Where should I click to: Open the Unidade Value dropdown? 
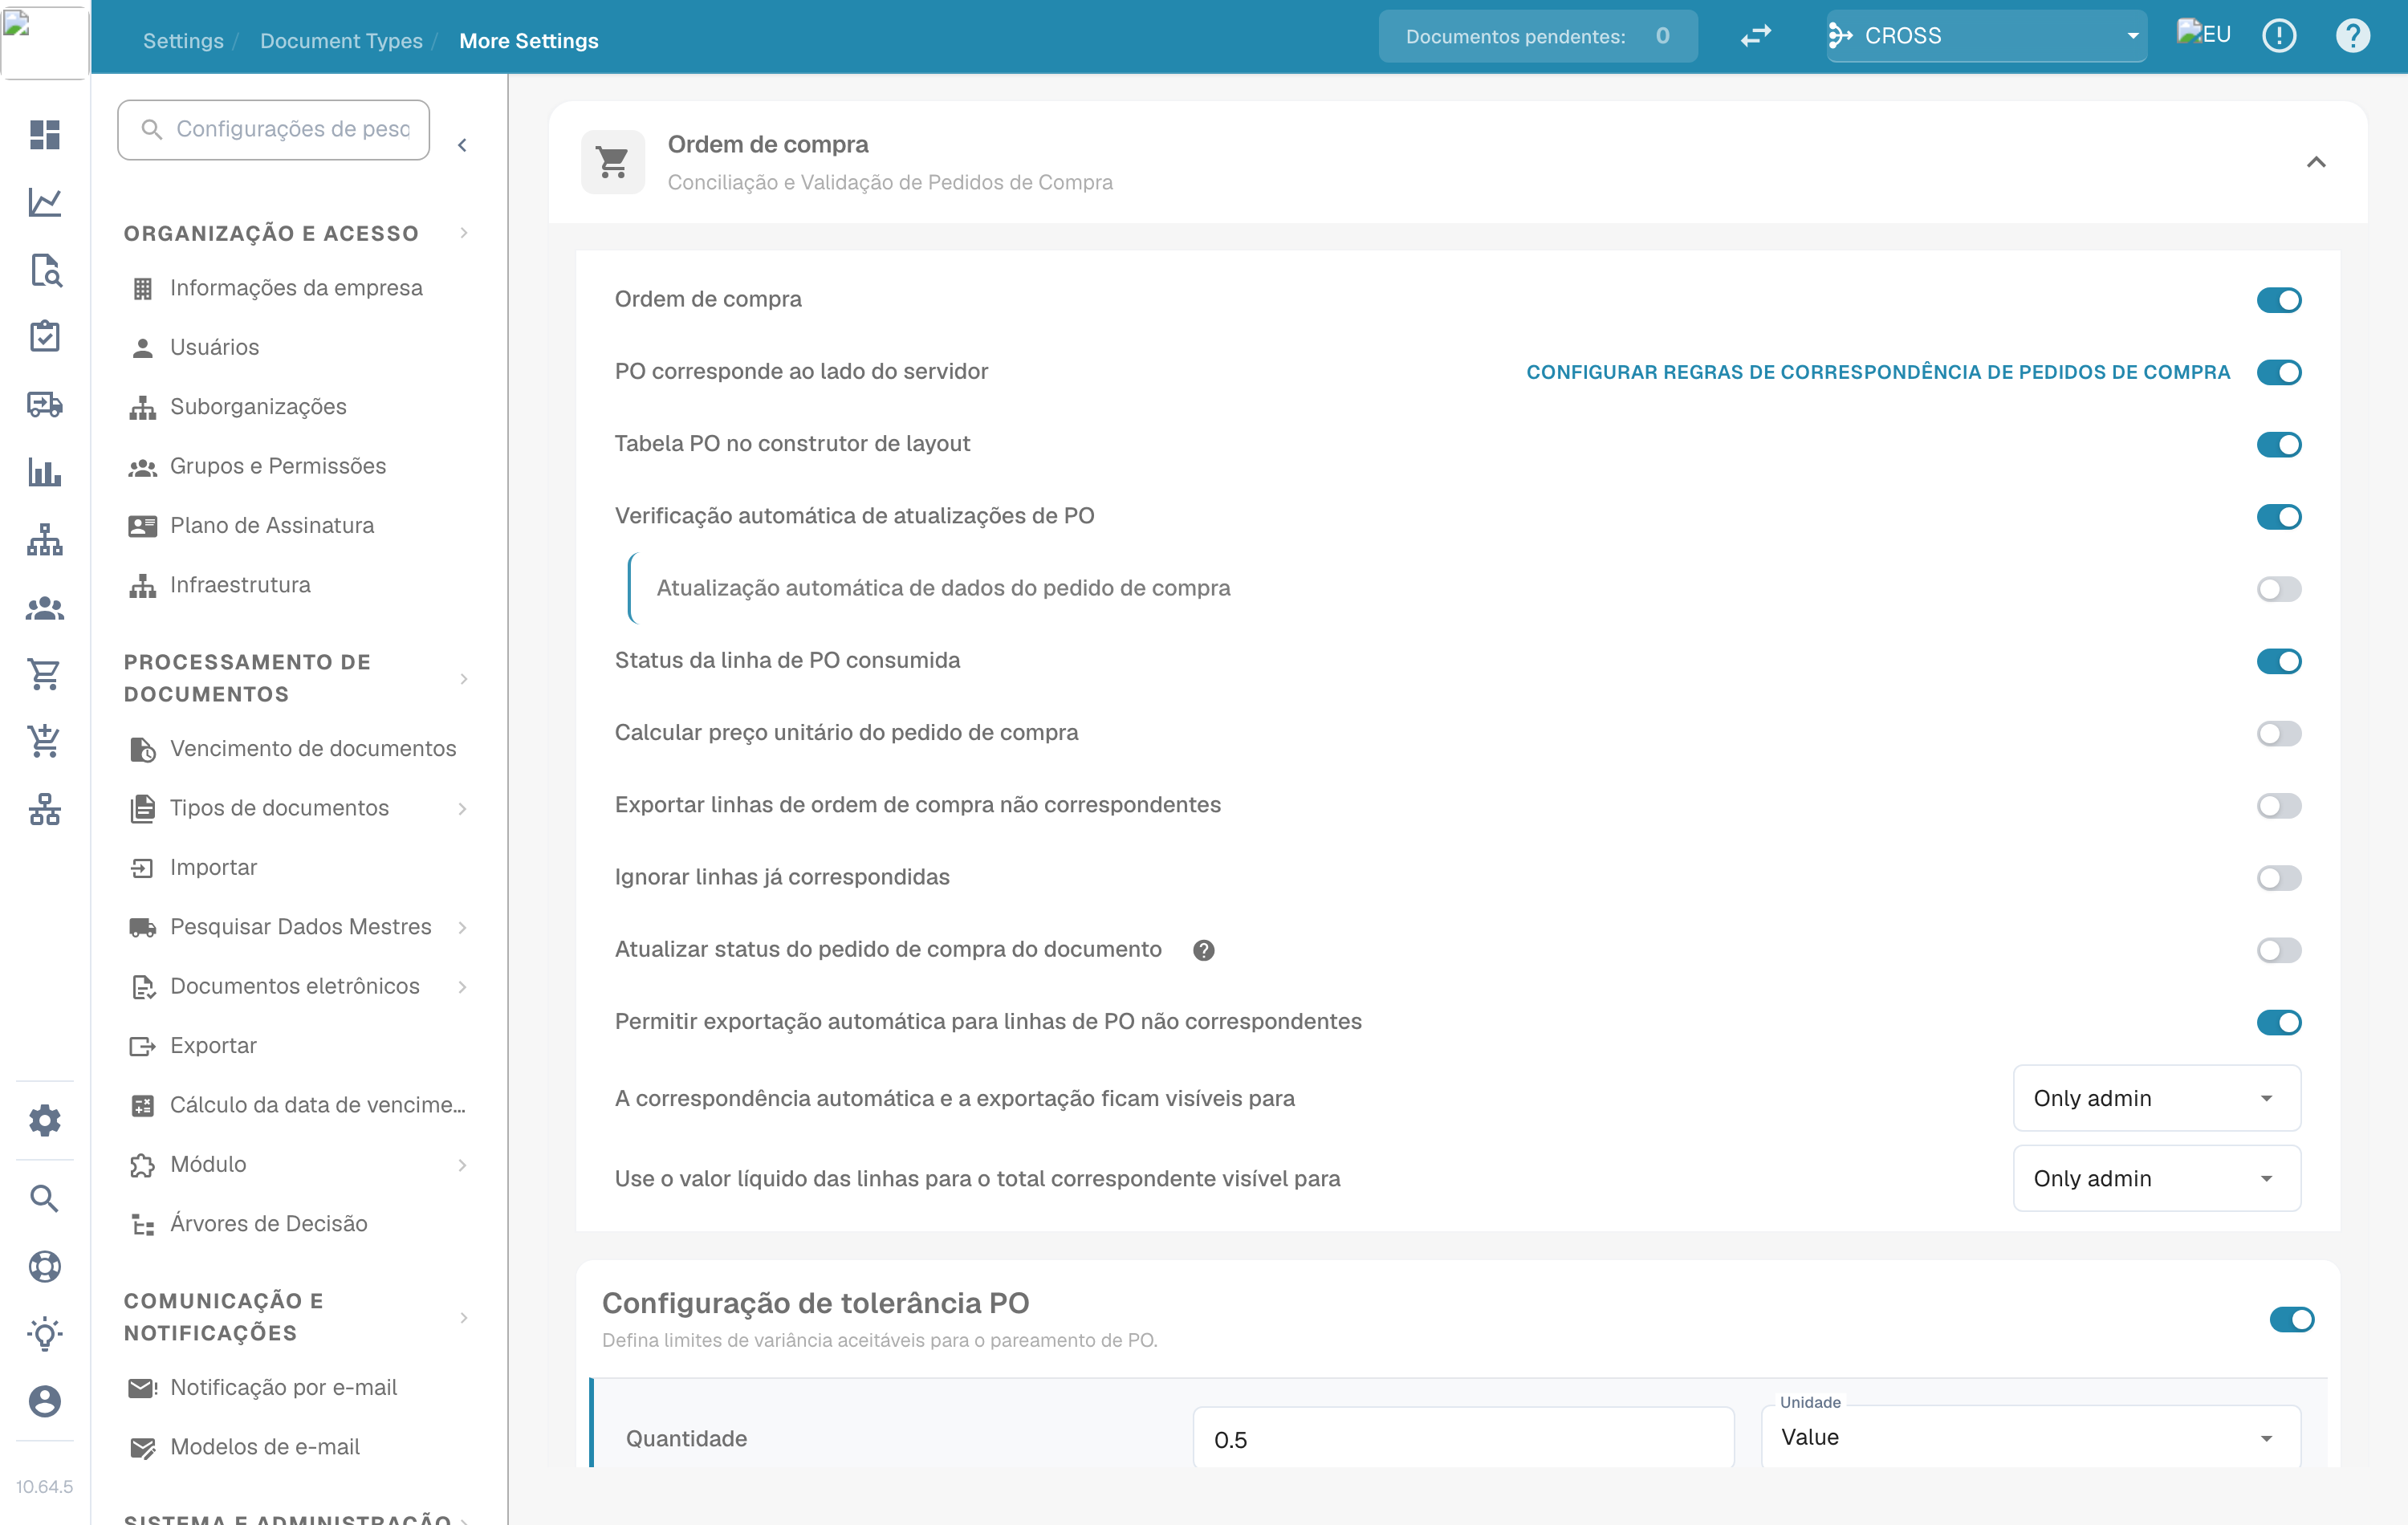(x=2030, y=1437)
